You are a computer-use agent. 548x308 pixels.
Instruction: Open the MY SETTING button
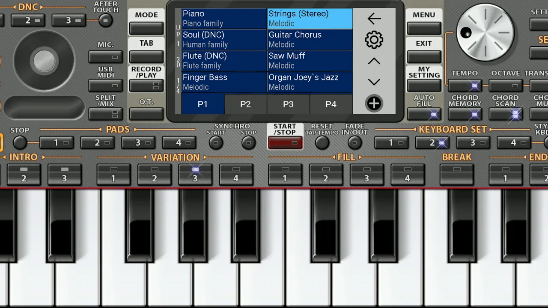pyautogui.click(x=424, y=86)
